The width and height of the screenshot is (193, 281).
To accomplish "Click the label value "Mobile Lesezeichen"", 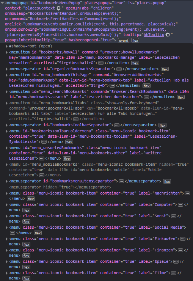I will (x=85, y=172).
